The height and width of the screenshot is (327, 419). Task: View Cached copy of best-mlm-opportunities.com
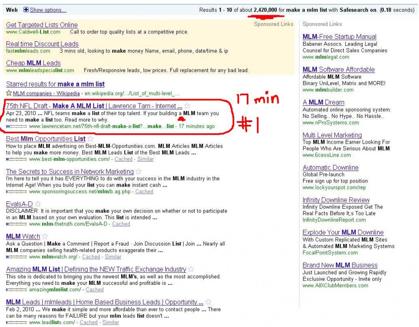[124, 159]
